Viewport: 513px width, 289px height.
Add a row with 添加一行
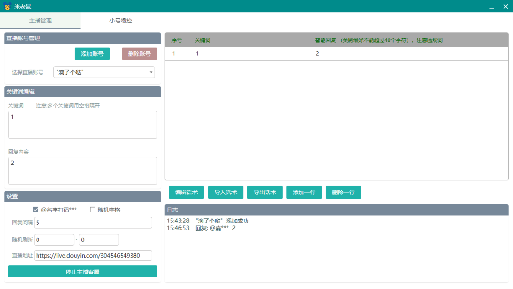(x=304, y=193)
